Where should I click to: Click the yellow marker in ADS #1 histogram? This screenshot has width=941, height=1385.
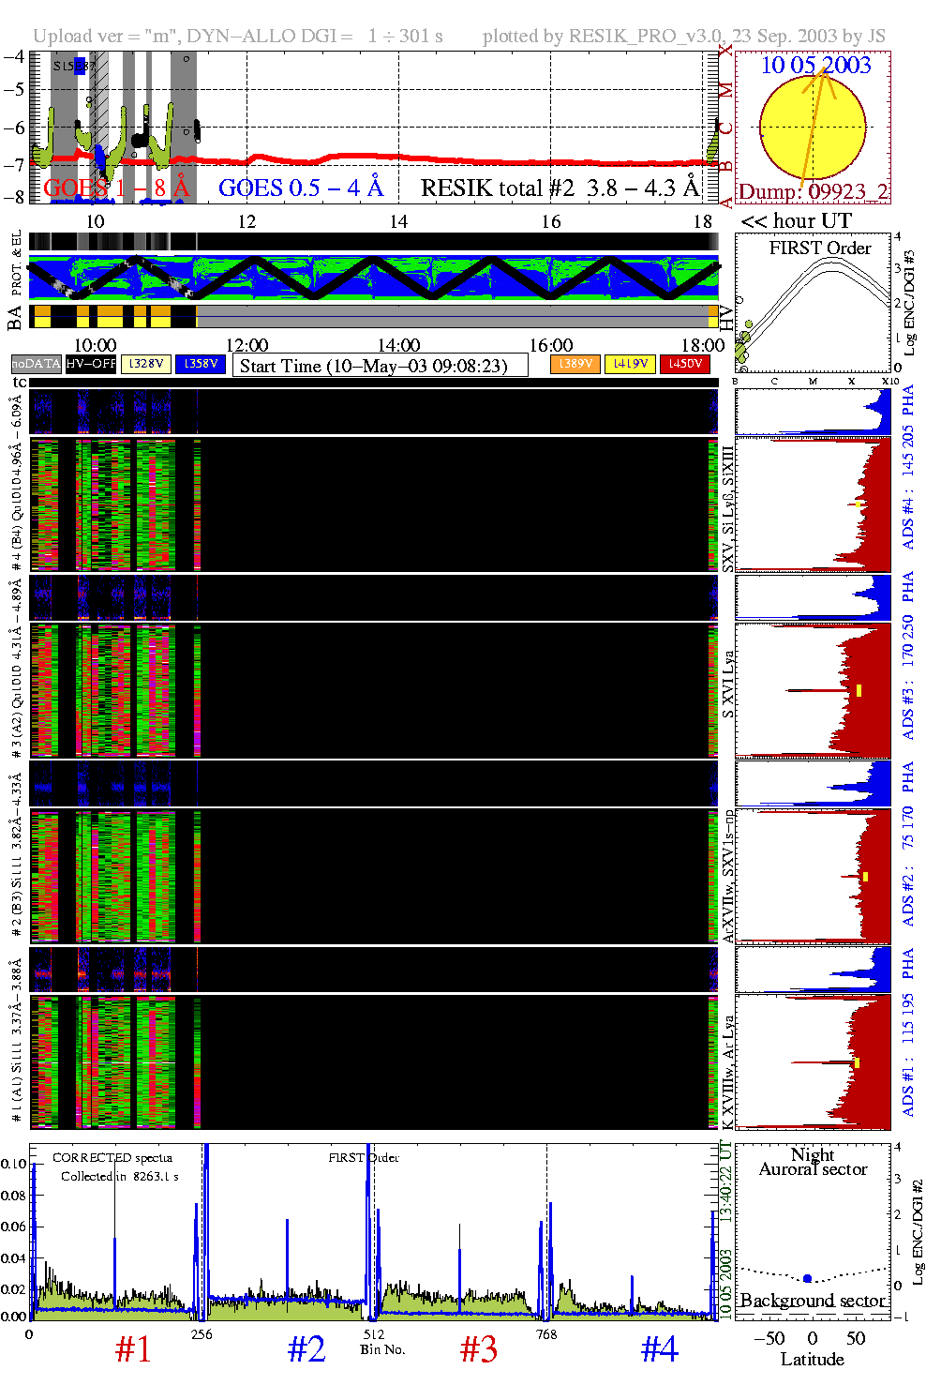[x=857, y=1062]
